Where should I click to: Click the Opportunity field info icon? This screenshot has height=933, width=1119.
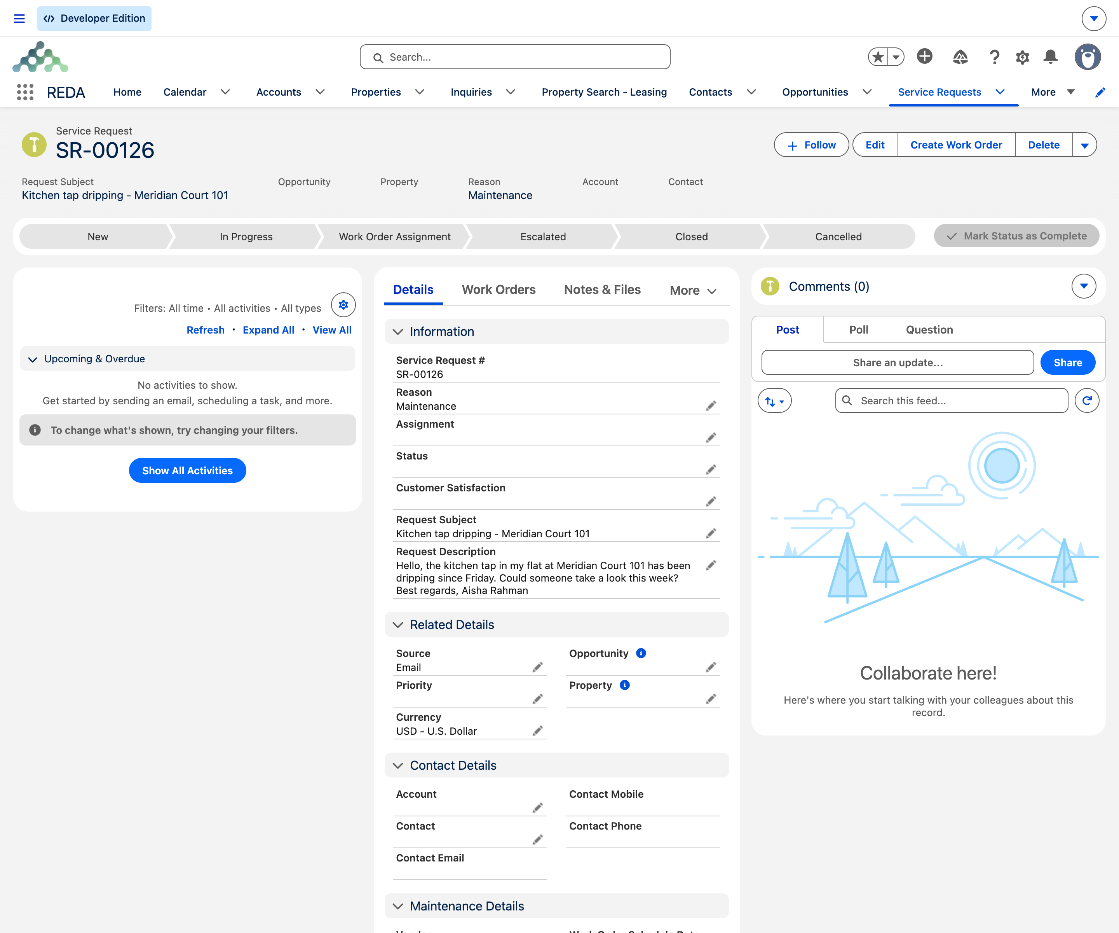(x=641, y=653)
